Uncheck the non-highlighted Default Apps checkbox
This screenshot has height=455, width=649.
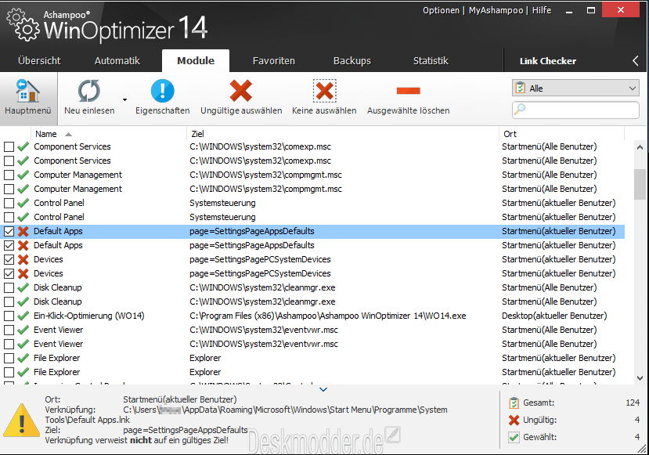9,245
